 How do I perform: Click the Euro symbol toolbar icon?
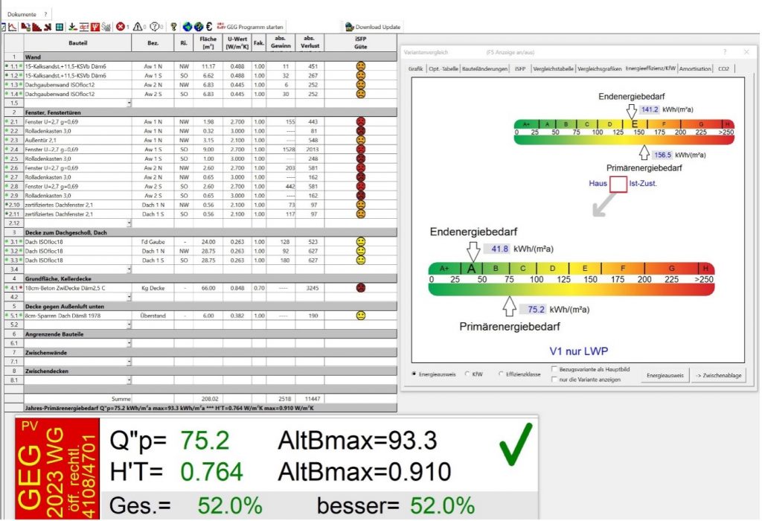(x=209, y=27)
